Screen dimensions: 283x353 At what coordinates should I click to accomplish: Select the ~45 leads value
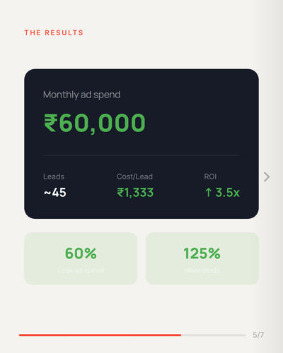(x=55, y=193)
